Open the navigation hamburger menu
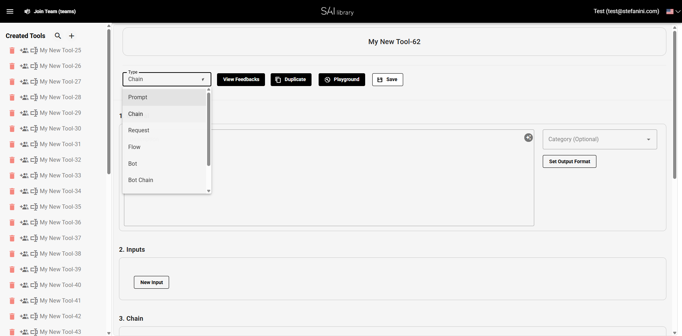The image size is (682, 336). click(10, 11)
